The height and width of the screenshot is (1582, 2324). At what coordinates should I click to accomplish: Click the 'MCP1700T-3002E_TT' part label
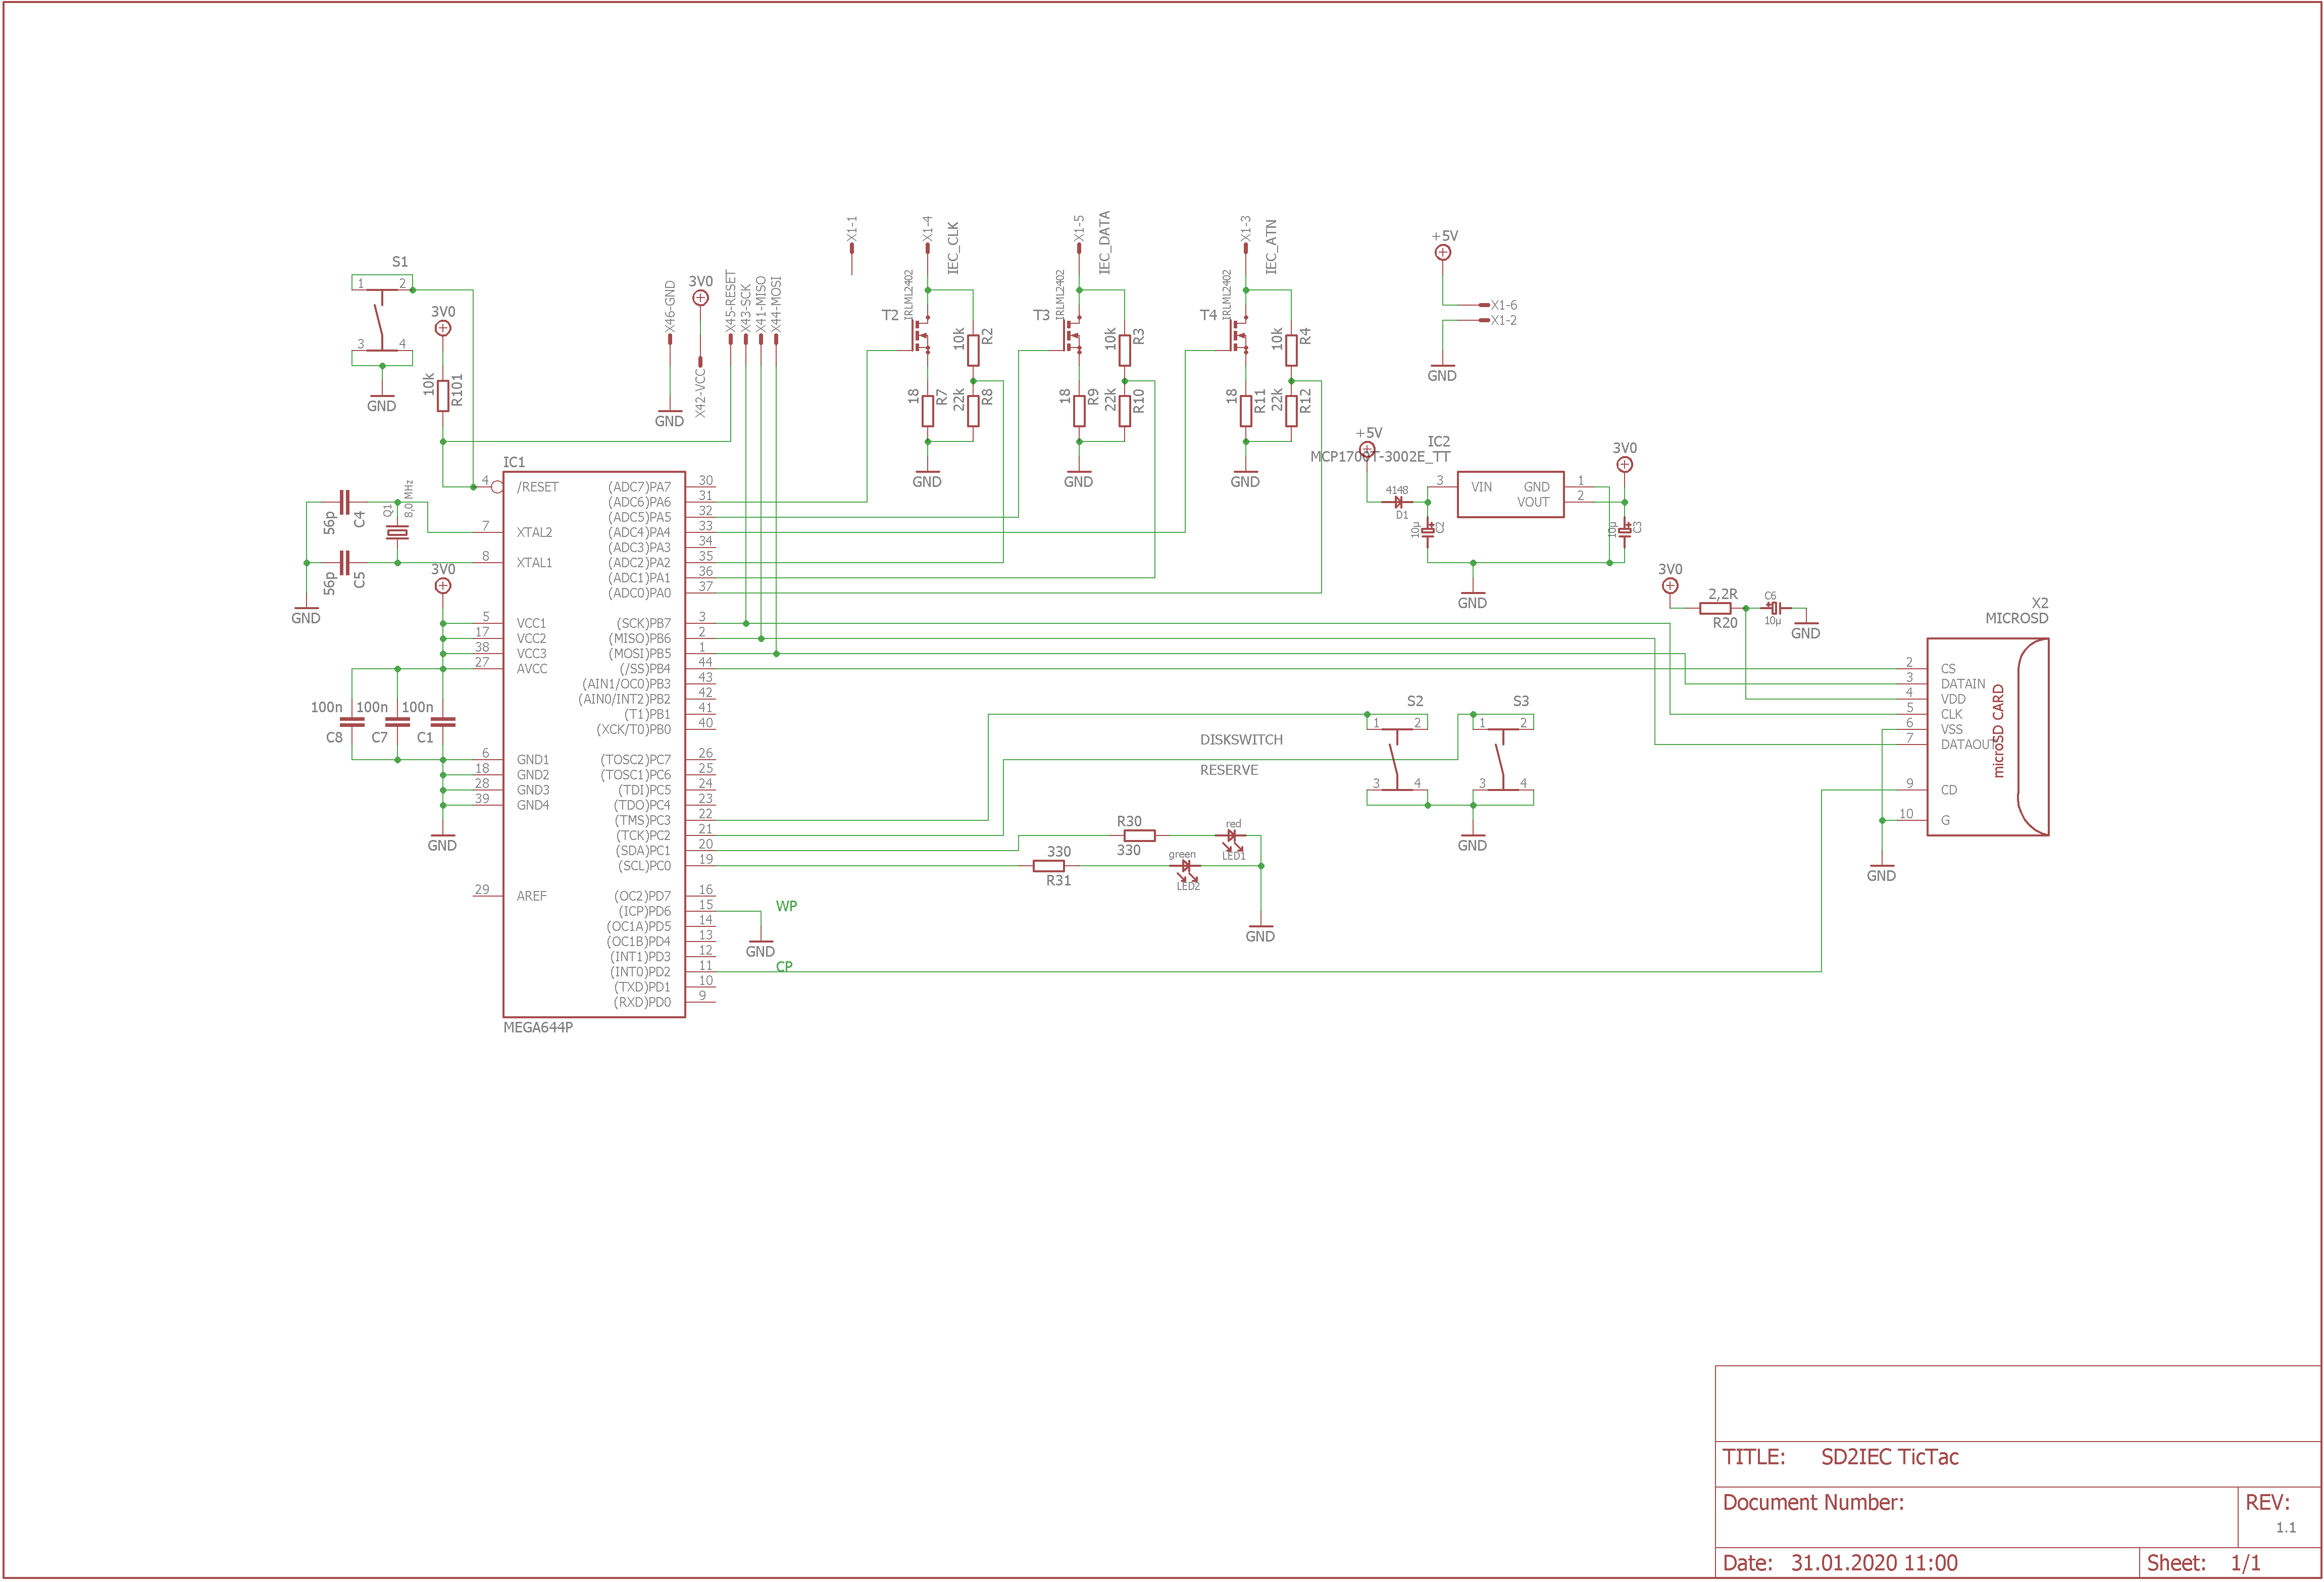[1380, 457]
